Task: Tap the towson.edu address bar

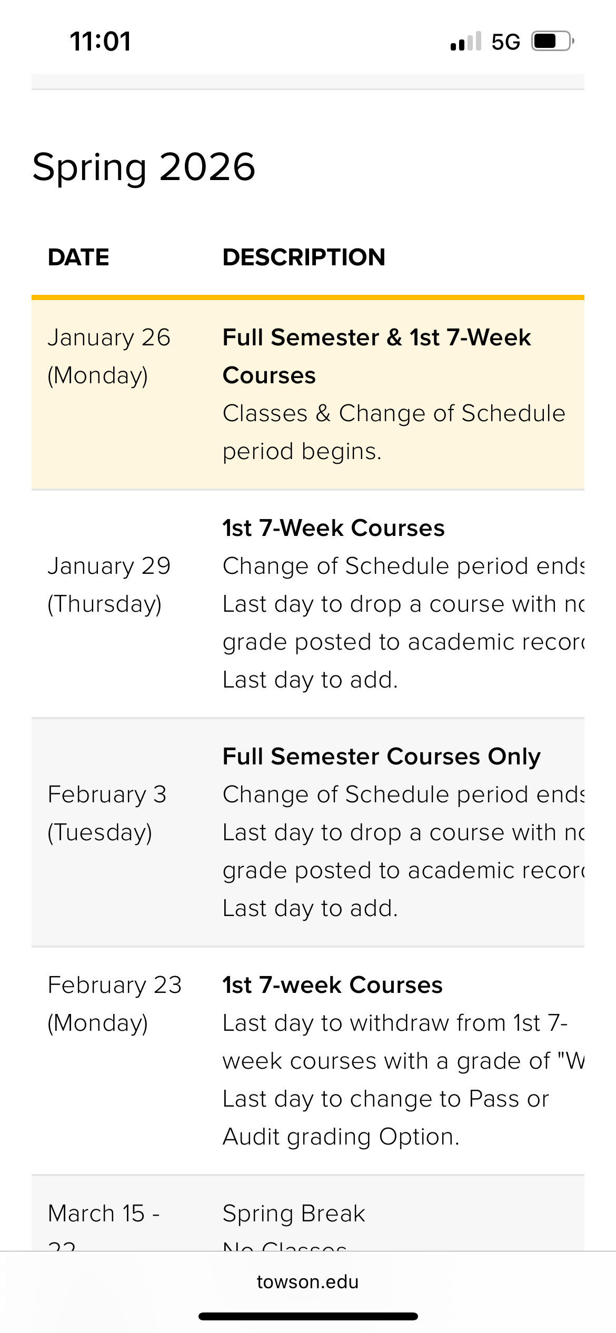Action: [x=307, y=1281]
